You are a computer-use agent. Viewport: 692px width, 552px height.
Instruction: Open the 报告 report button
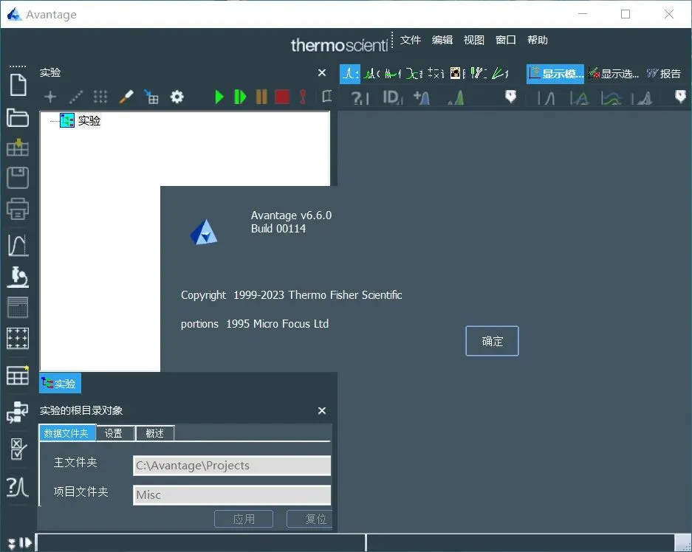click(664, 74)
